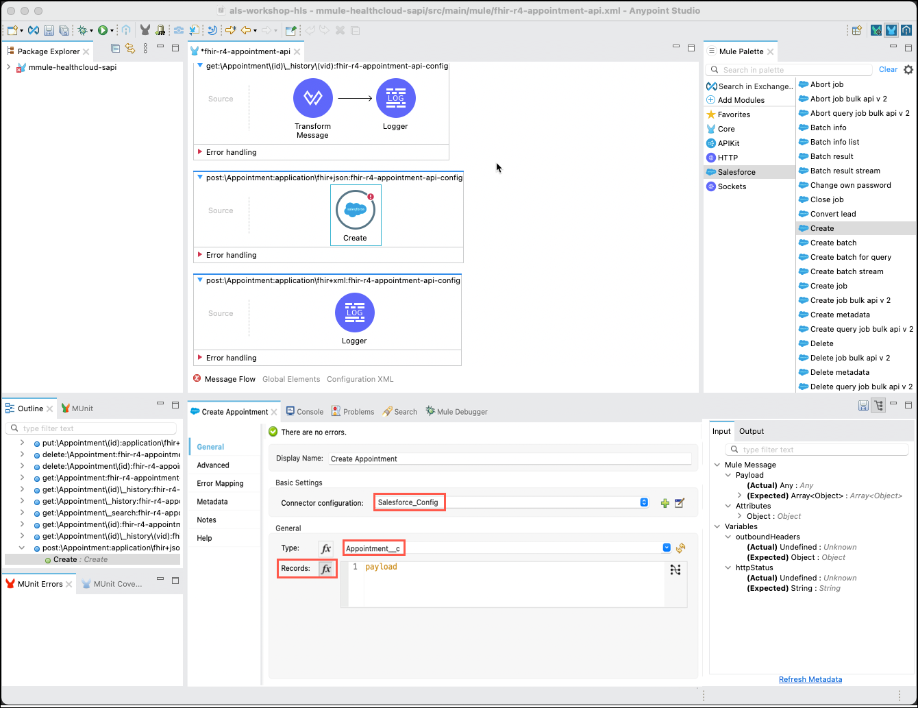
Task: Select the Mule Design perspective icon
Action: [x=891, y=30]
